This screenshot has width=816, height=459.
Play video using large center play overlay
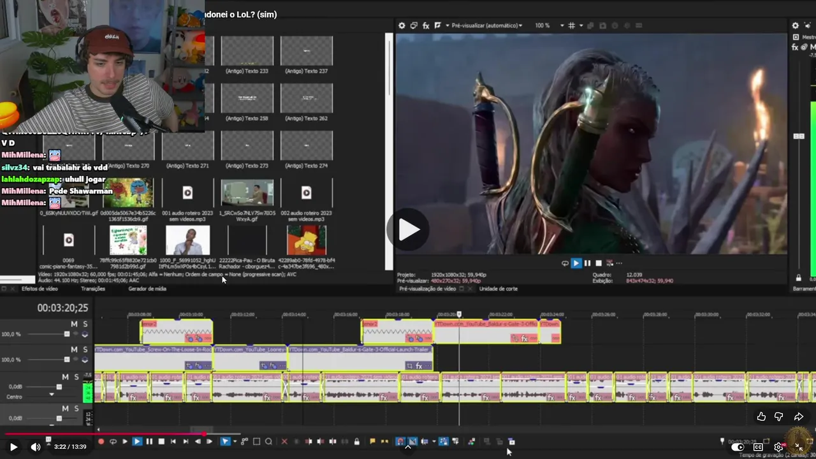tap(408, 229)
